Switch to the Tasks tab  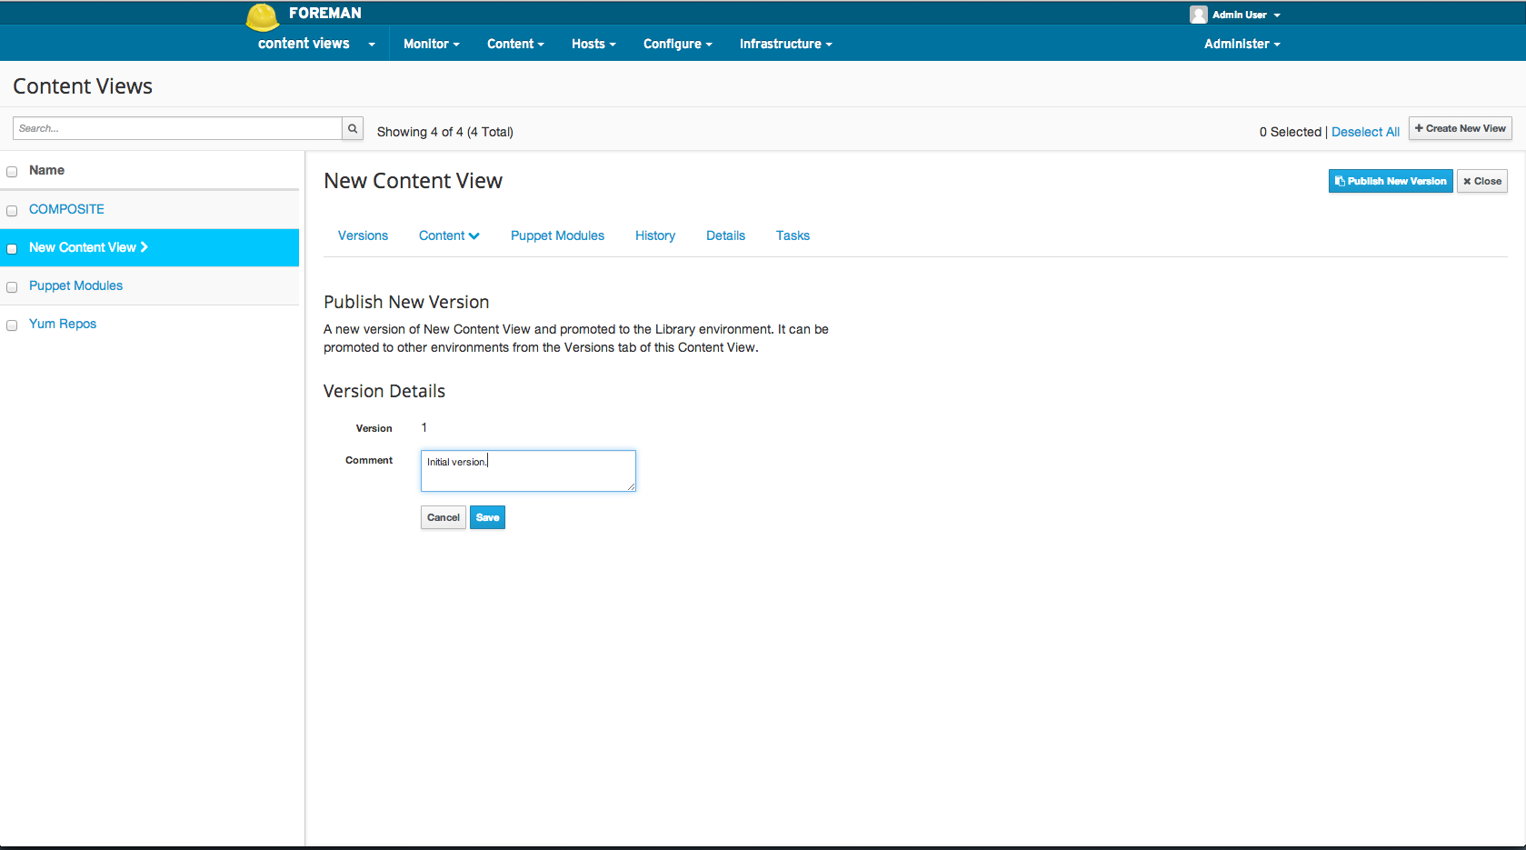click(793, 235)
